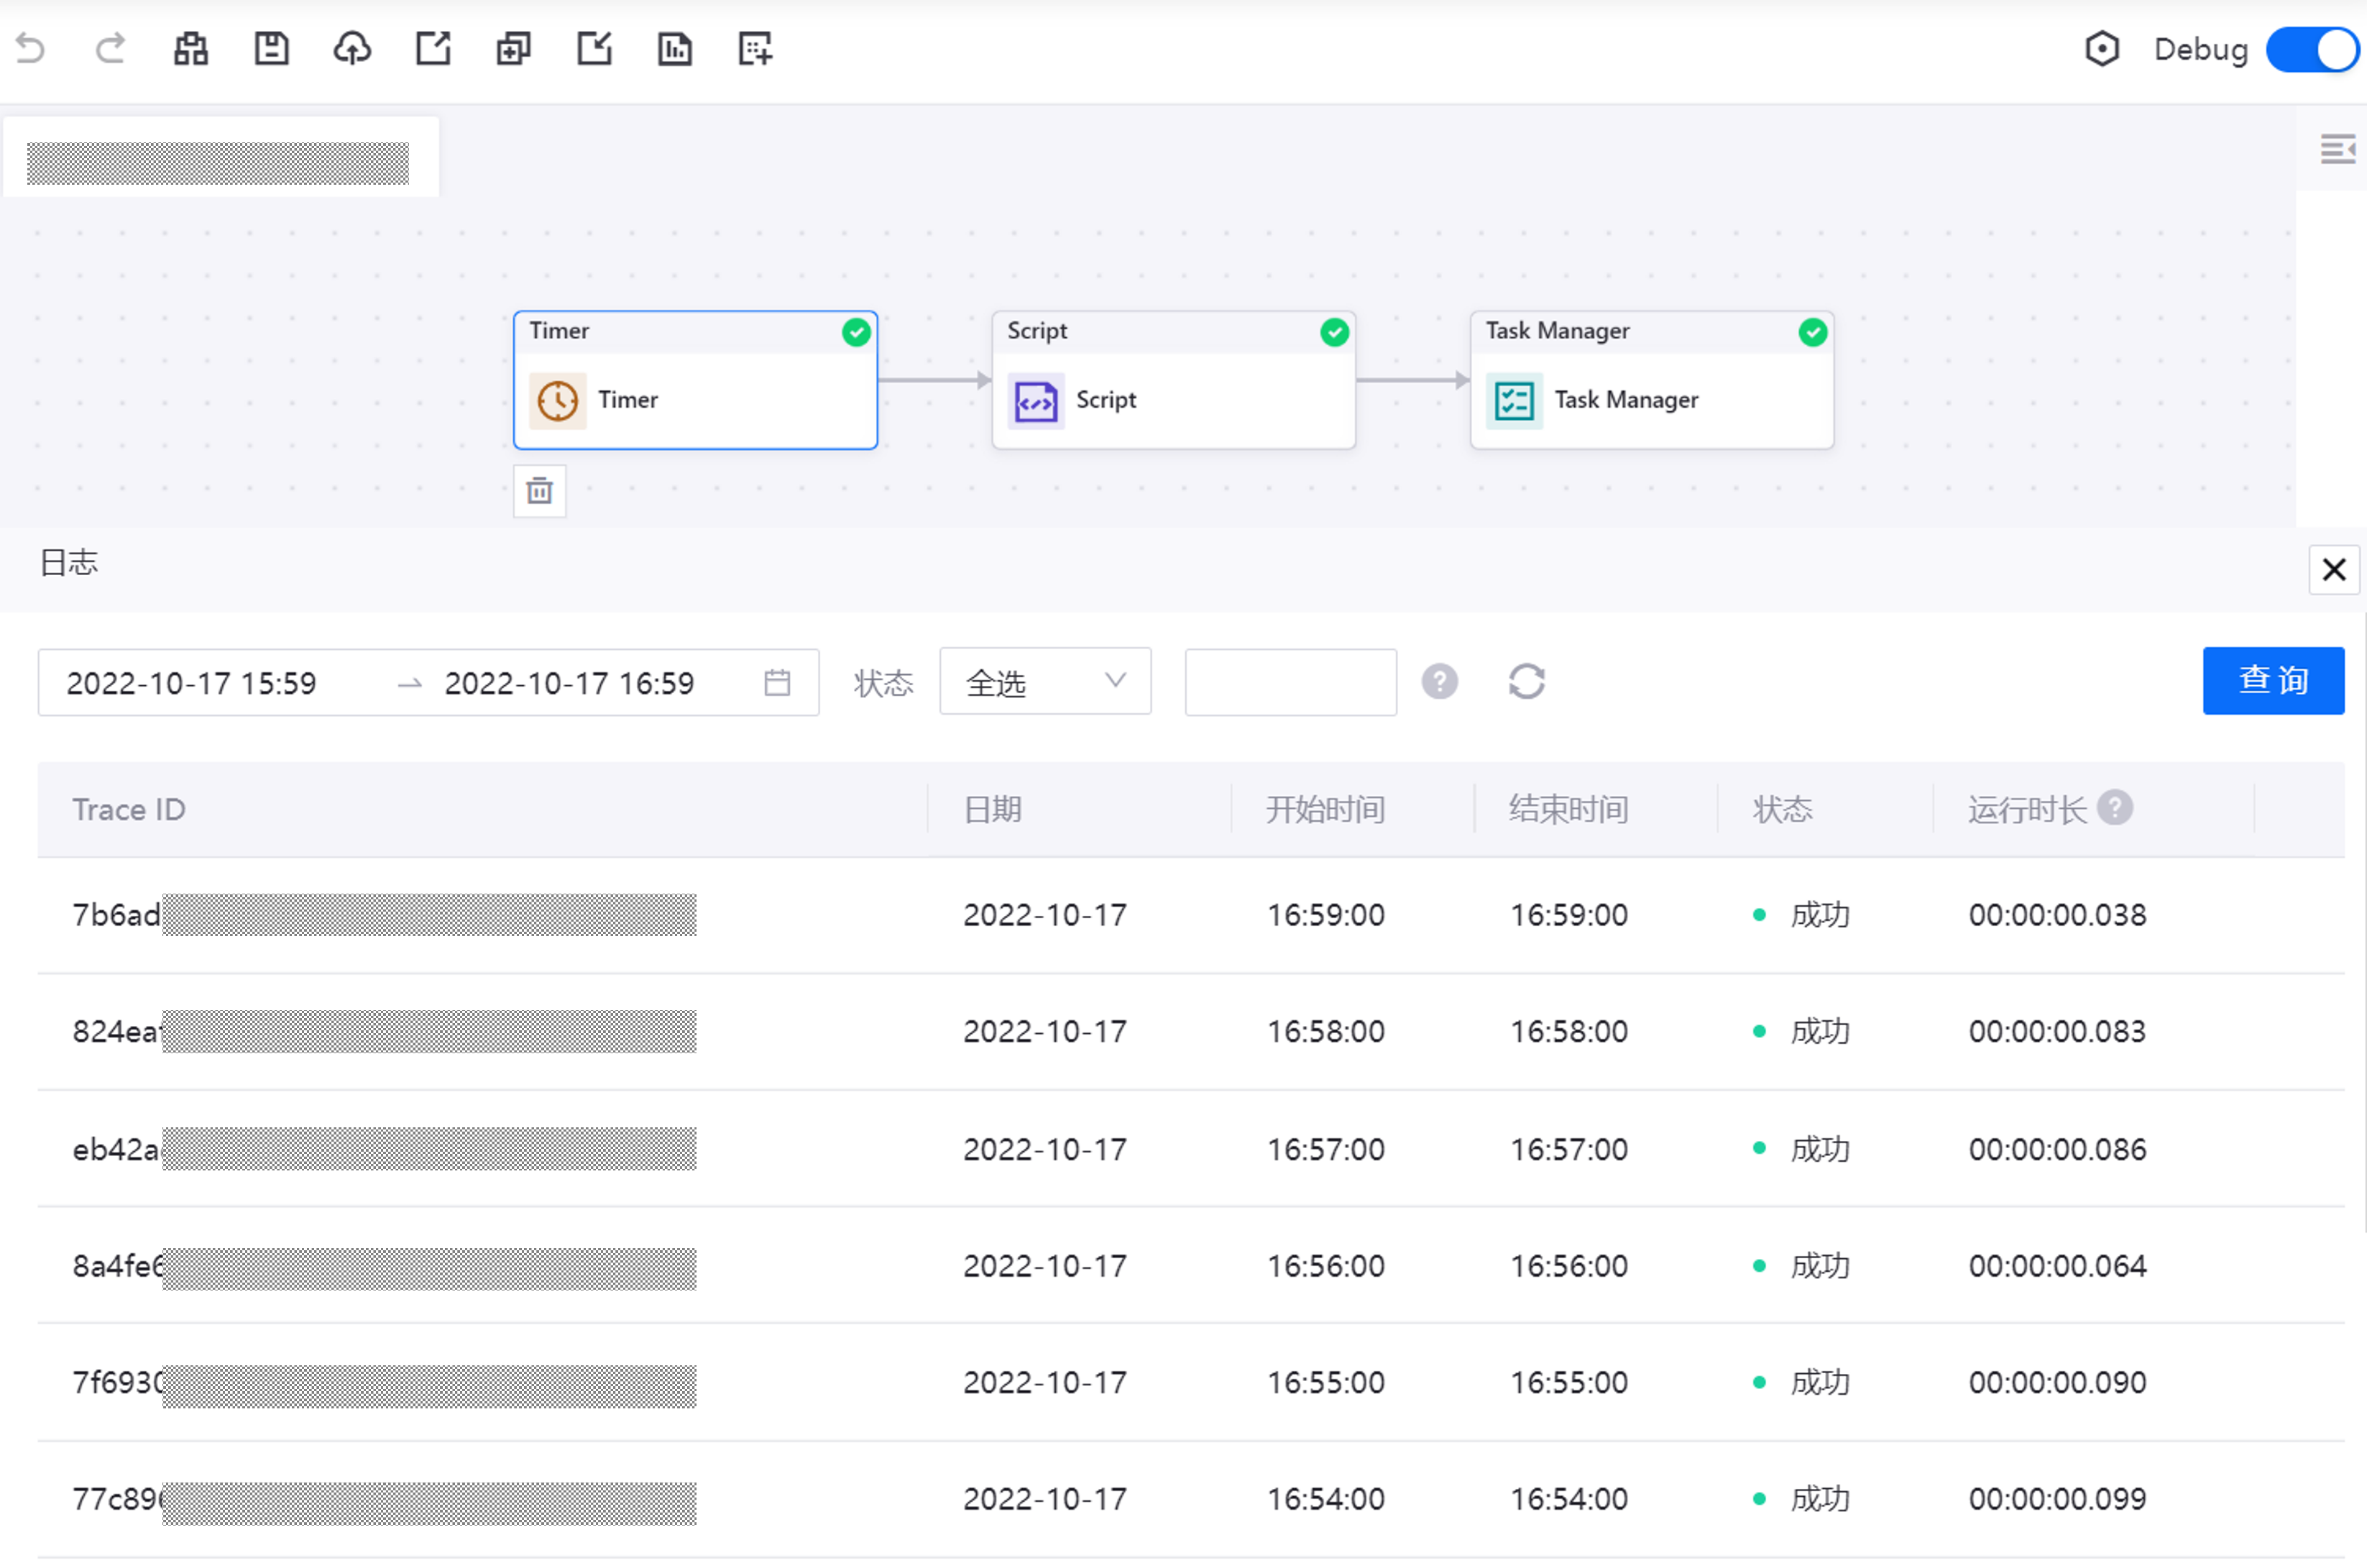The image size is (2367, 1568).
Task: Click the empty search input field
Action: pos(1290,682)
